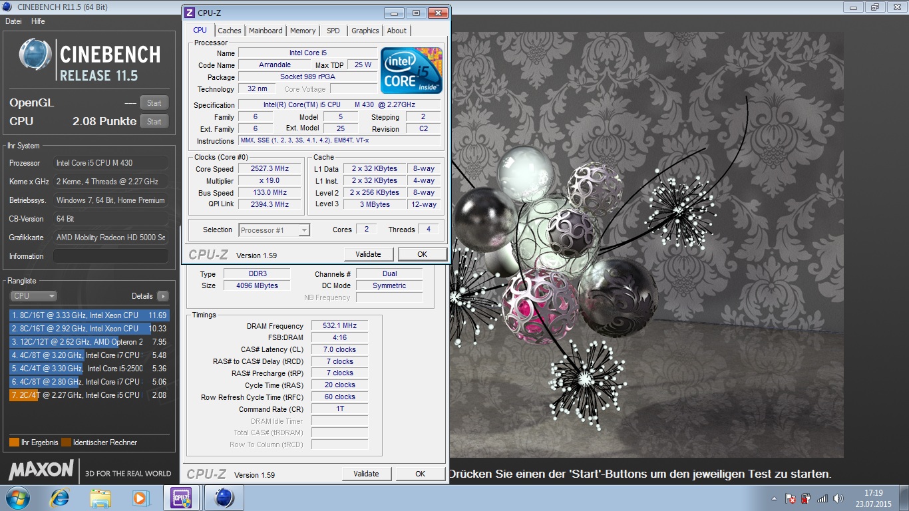
Task: Click the CAS# Latency value 7.0 clocks
Action: [339, 349]
